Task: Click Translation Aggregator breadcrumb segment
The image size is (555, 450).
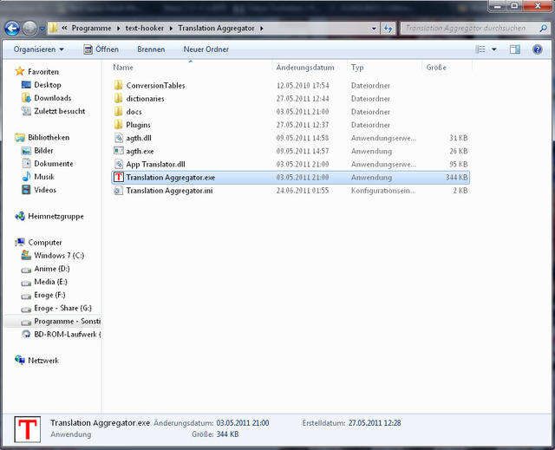Action: [216, 28]
